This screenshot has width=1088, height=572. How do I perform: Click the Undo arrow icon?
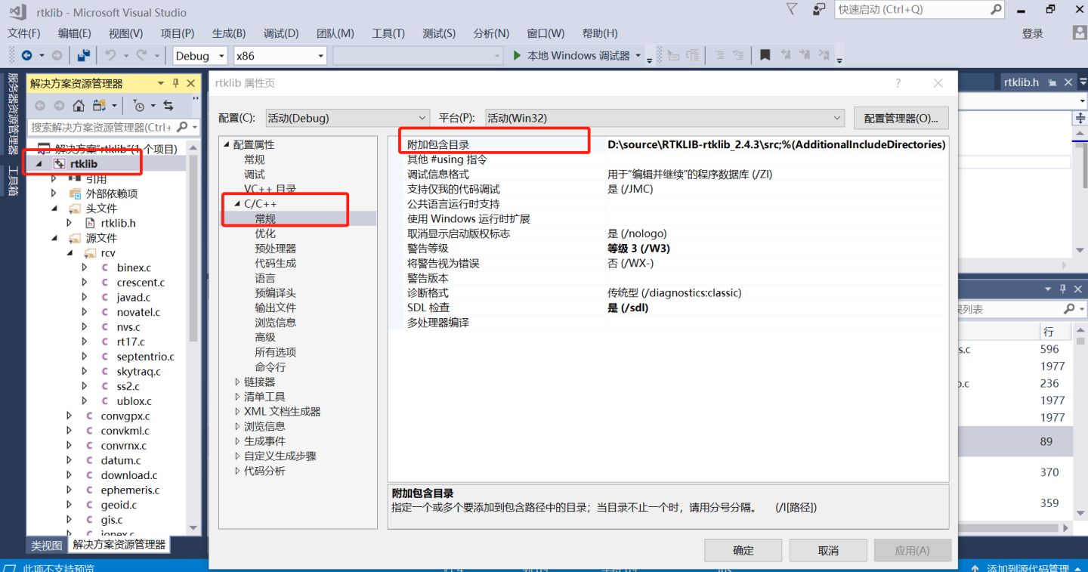click(x=110, y=55)
